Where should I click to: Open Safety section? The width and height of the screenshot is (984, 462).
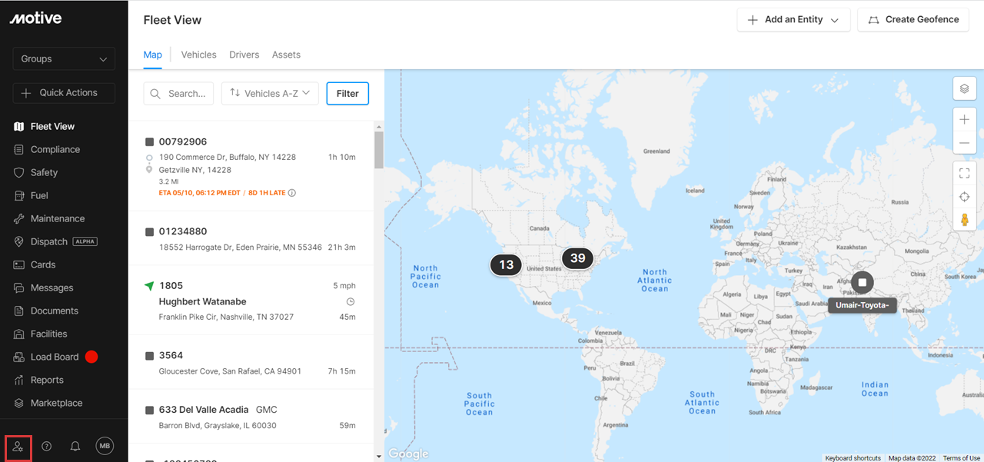tap(44, 172)
